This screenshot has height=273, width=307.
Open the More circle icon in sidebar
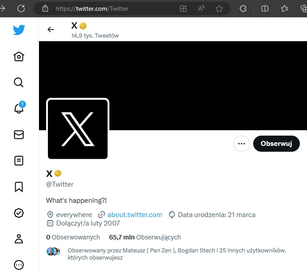click(x=19, y=265)
